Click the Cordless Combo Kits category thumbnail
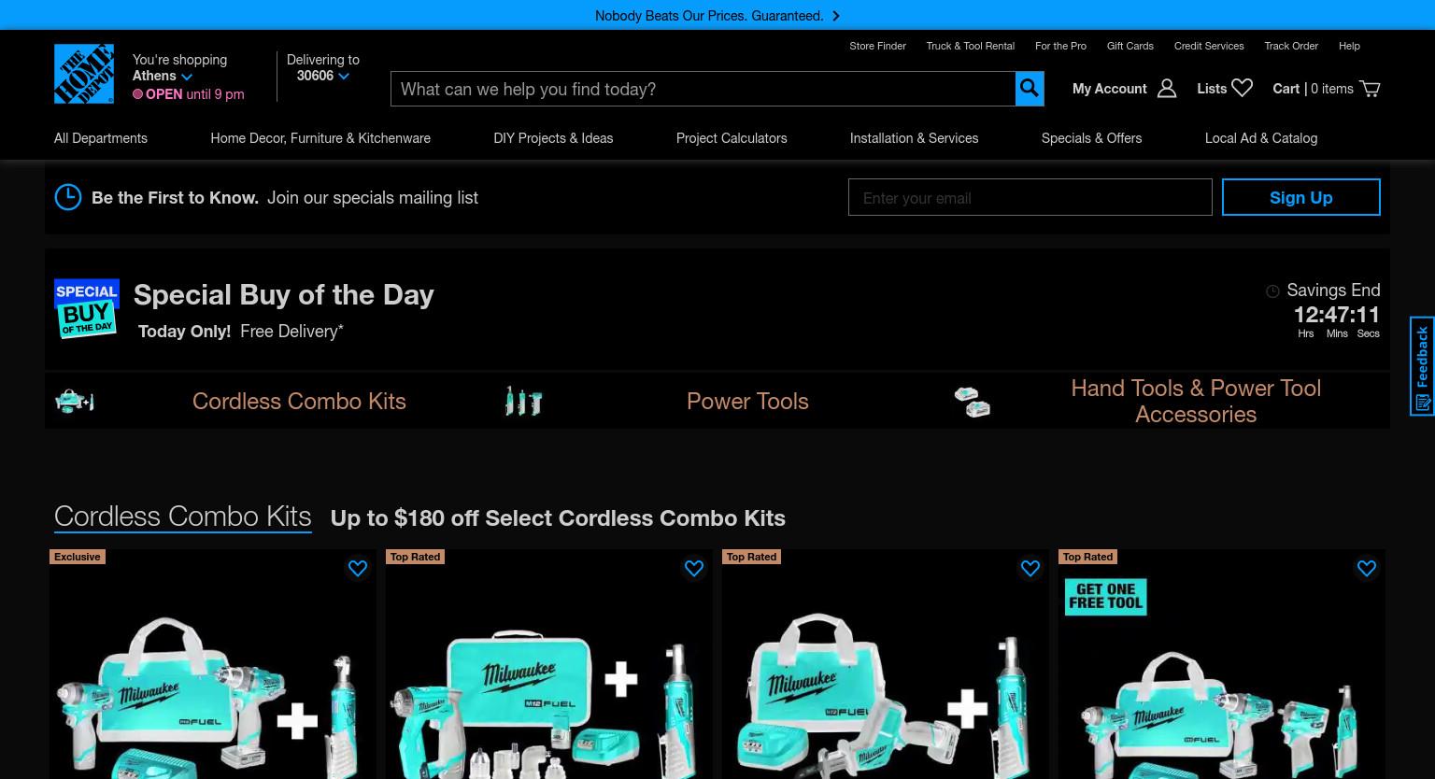 tap(75, 402)
